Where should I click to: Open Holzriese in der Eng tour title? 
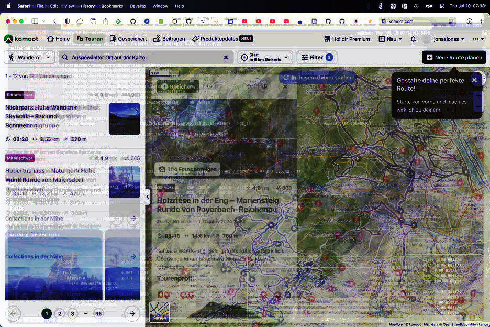[218, 205]
